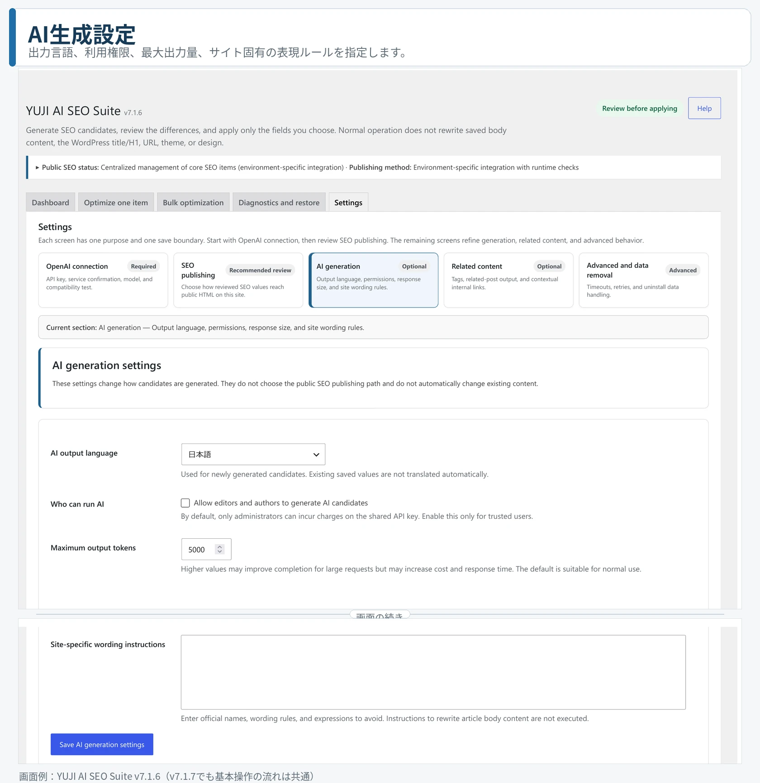This screenshot has width=760, height=783.
Task: Go to the Bulk optimization tab
Action: (193, 202)
